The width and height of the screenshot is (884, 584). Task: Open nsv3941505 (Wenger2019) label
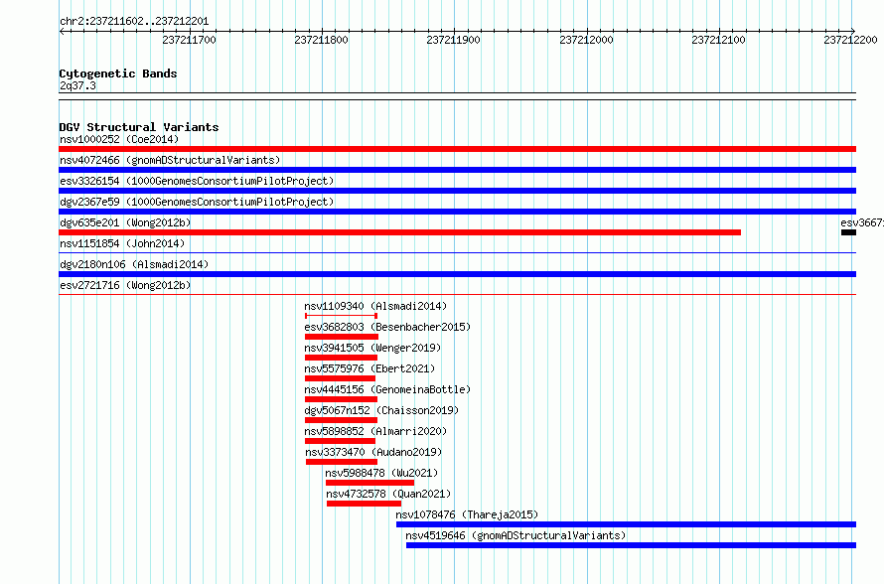[372, 348]
